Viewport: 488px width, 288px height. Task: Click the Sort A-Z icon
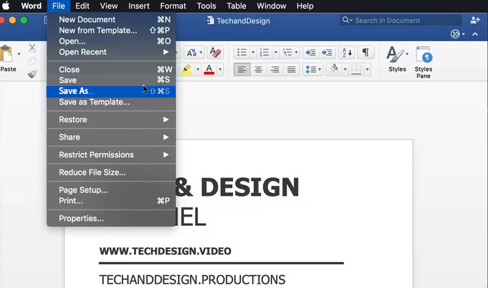[x=346, y=52]
